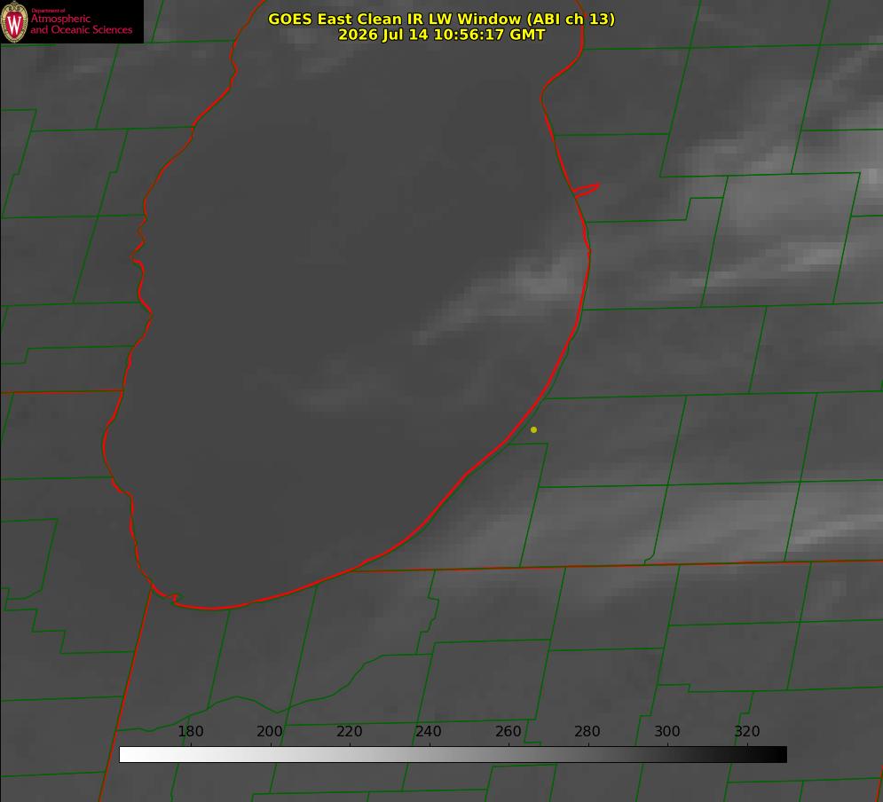This screenshot has width=883, height=802.
Task: Click the colorbar label '220'
Action: pos(349,731)
